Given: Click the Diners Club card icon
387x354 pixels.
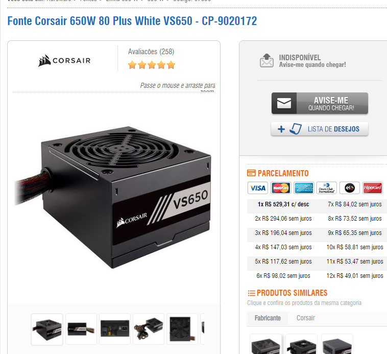Looking at the screenshot, I should (x=327, y=188).
